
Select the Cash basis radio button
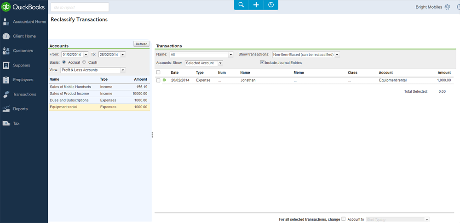click(x=84, y=62)
